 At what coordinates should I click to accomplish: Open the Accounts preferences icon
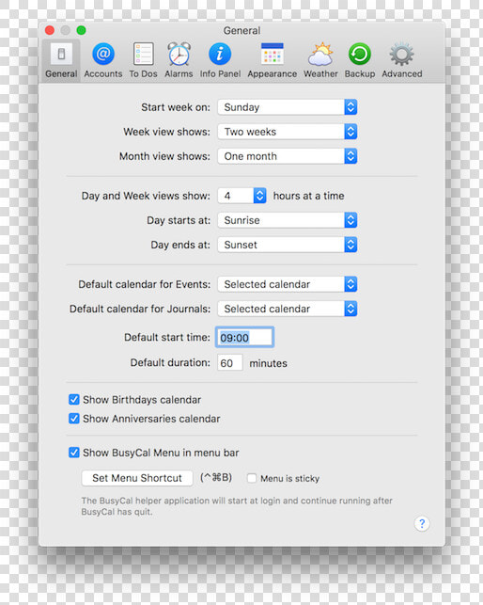[x=103, y=54]
